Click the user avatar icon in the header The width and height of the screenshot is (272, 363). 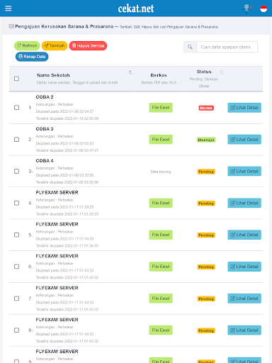coord(247,9)
